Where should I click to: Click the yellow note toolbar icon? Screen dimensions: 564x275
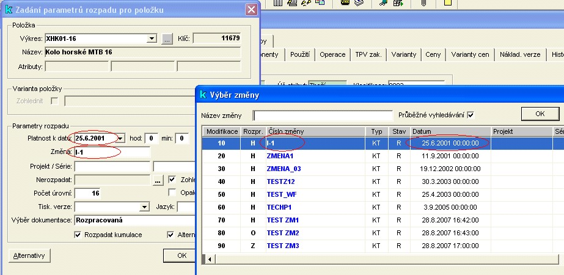[x=447, y=3]
